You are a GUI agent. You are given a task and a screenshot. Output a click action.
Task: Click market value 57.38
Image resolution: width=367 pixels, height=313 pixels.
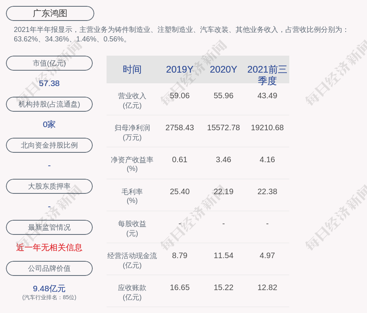coord(49,83)
